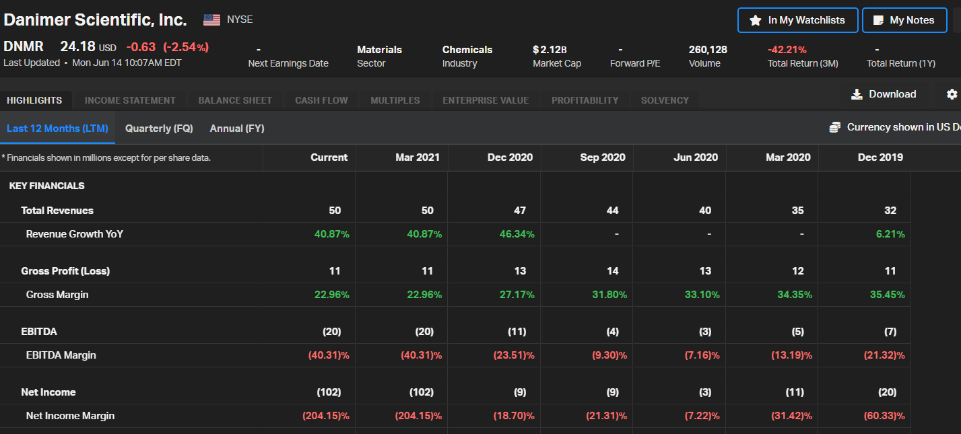Click the coins currency icon

click(x=835, y=127)
